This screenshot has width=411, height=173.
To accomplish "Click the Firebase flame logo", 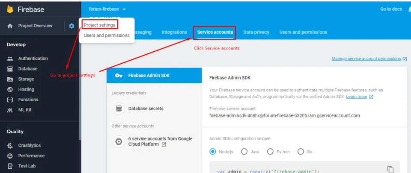I will (x=10, y=9).
